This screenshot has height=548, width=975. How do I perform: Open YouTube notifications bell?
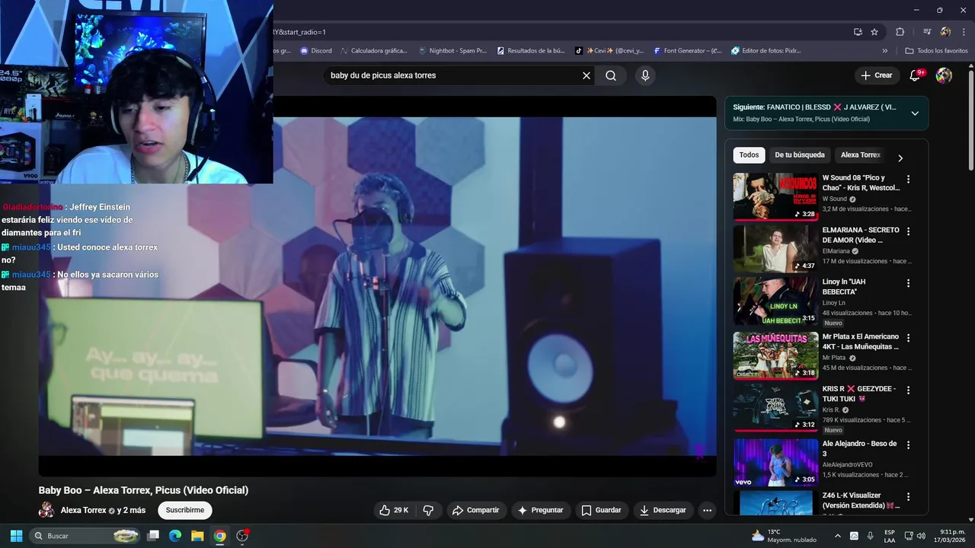pyautogui.click(x=916, y=75)
